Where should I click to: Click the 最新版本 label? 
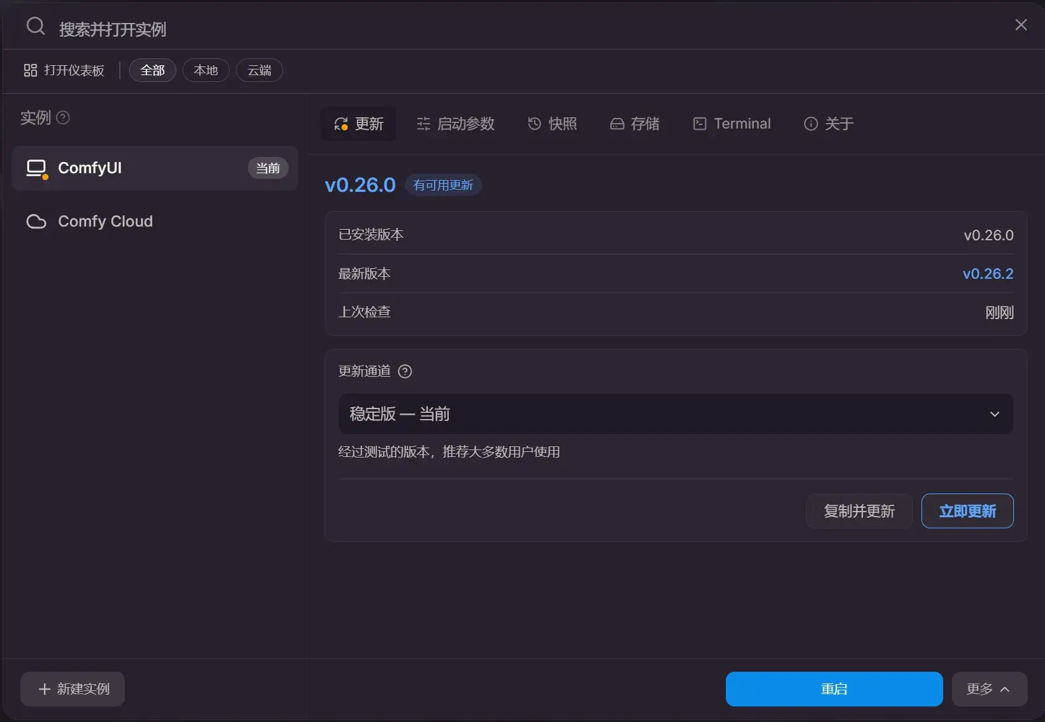[x=364, y=274]
